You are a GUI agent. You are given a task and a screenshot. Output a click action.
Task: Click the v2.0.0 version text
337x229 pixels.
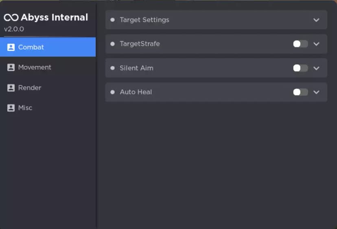tap(14, 29)
